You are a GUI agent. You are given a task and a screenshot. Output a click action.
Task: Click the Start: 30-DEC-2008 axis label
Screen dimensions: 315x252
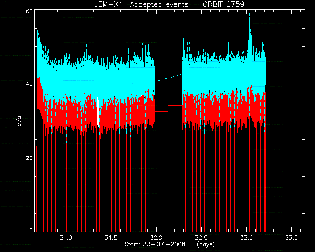click(155, 244)
